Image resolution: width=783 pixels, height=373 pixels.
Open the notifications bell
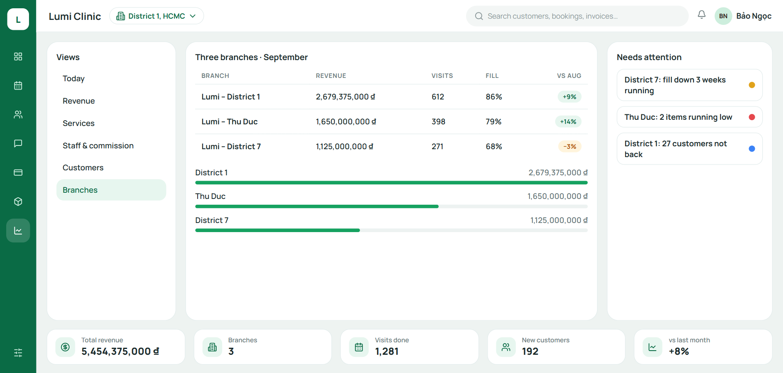701,15
